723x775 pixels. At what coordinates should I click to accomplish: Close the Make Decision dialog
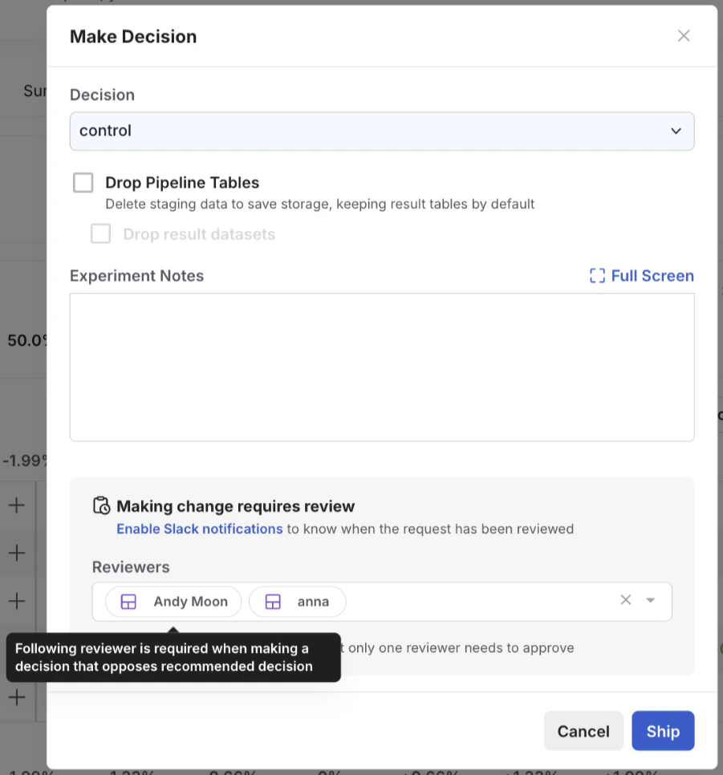684,36
